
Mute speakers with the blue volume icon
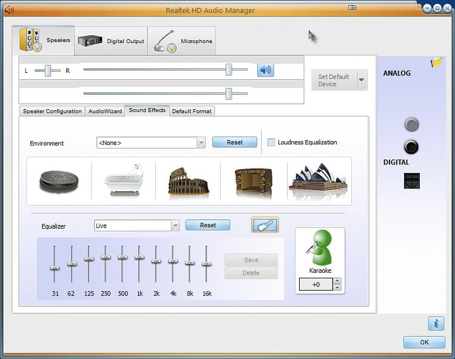tap(266, 70)
